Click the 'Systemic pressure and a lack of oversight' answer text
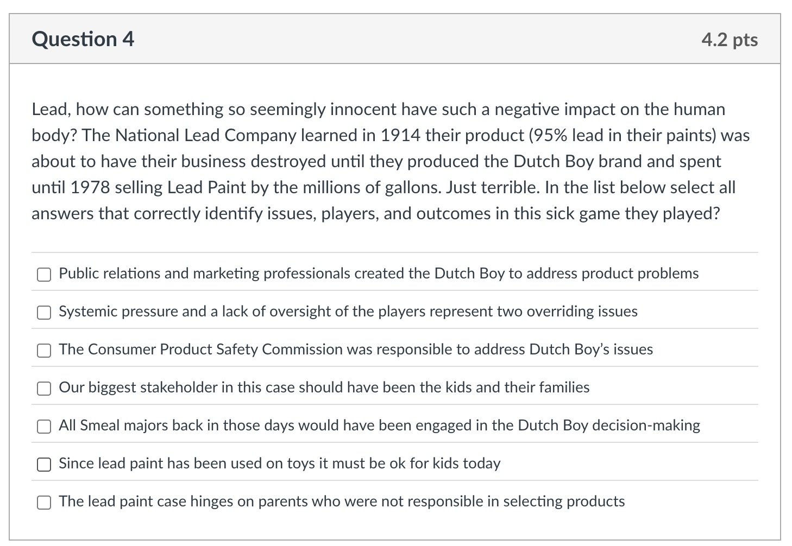The width and height of the screenshot is (792, 546). pyautogui.click(x=348, y=312)
